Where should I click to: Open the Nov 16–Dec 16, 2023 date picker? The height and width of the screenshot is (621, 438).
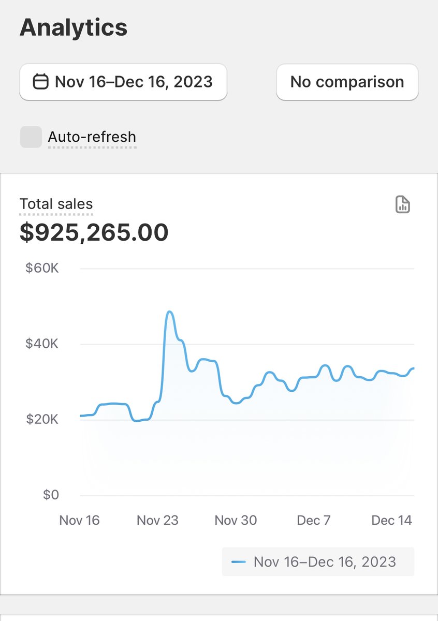(x=123, y=82)
